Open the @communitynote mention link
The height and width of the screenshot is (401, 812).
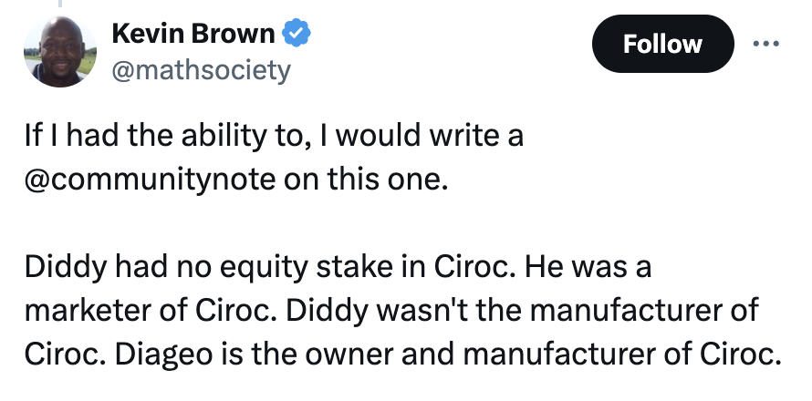click(x=151, y=180)
